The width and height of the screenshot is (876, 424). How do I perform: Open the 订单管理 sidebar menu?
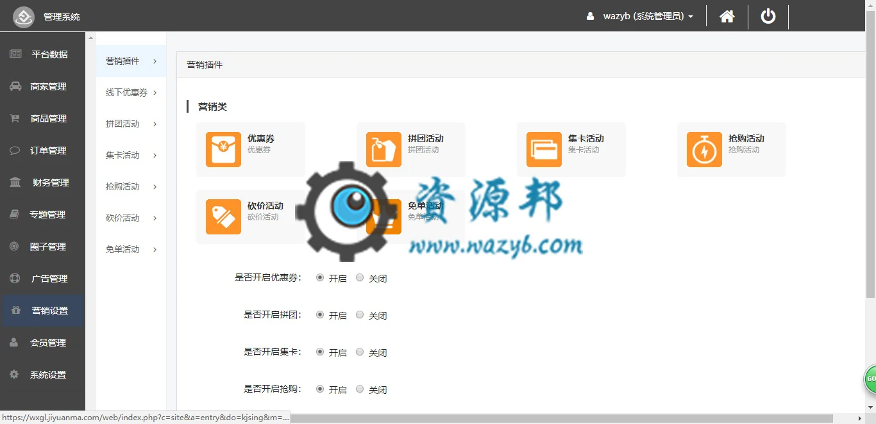[42, 151]
